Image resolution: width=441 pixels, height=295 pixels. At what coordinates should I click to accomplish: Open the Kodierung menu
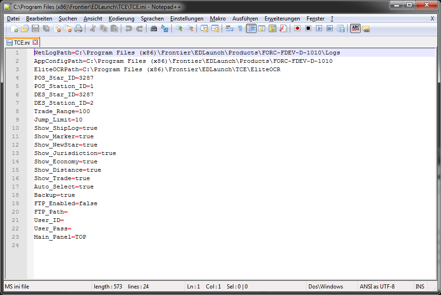[x=121, y=19]
